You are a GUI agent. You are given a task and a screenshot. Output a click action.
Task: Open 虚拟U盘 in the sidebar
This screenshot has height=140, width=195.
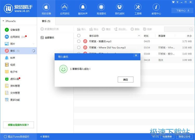[x=18, y=79]
